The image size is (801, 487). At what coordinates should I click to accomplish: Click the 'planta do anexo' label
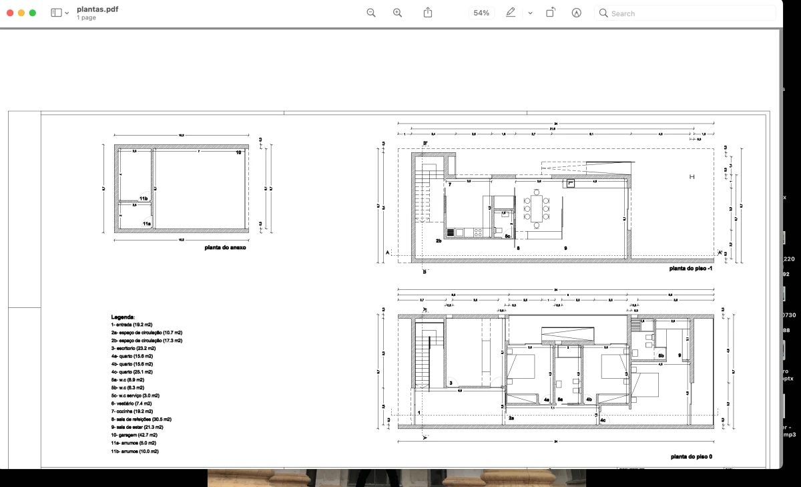tap(226, 248)
